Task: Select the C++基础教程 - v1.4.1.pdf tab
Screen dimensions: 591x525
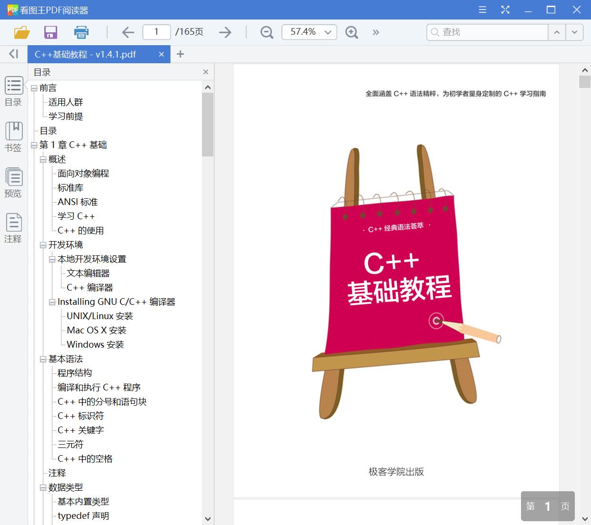Action: click(86, 54)
